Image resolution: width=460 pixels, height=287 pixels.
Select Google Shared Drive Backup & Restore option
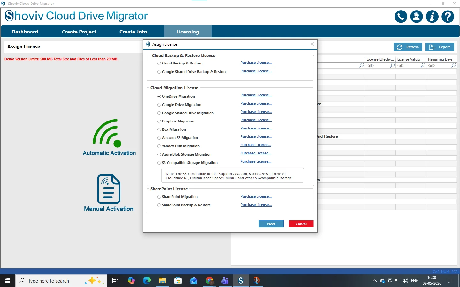159,72
